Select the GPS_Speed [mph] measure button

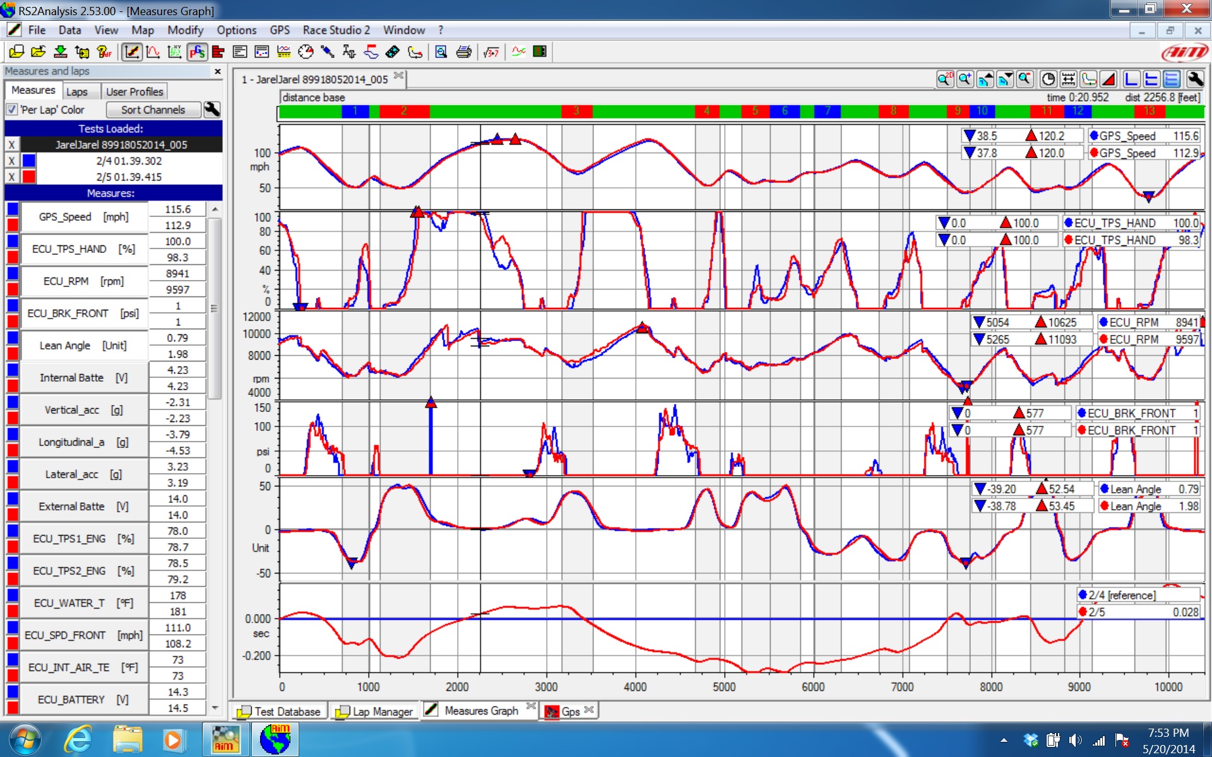point(84,217)
